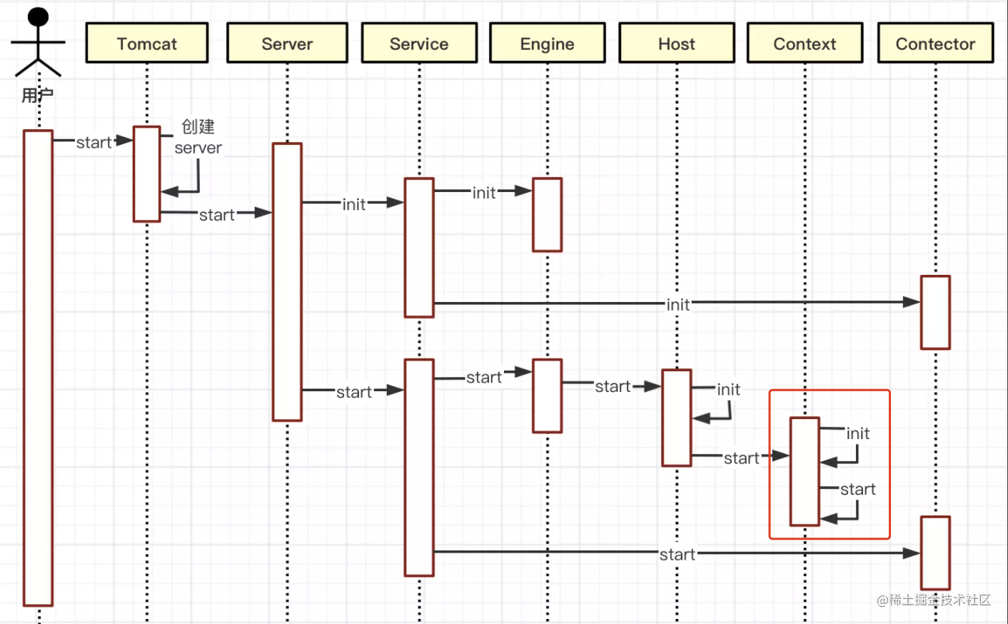Select the Tomcat lifeline header box
Viewport: 1008px width, 624px height.
tap(147, 43)
